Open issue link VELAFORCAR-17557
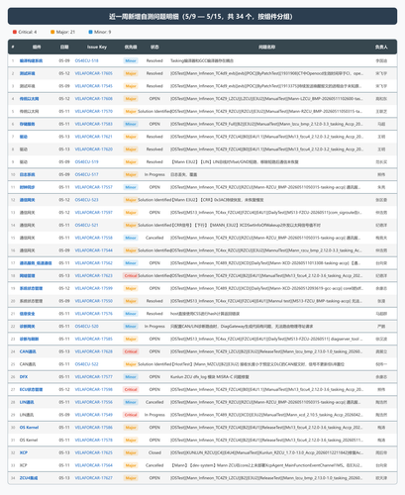405x495 pixels. coord(94,187)
